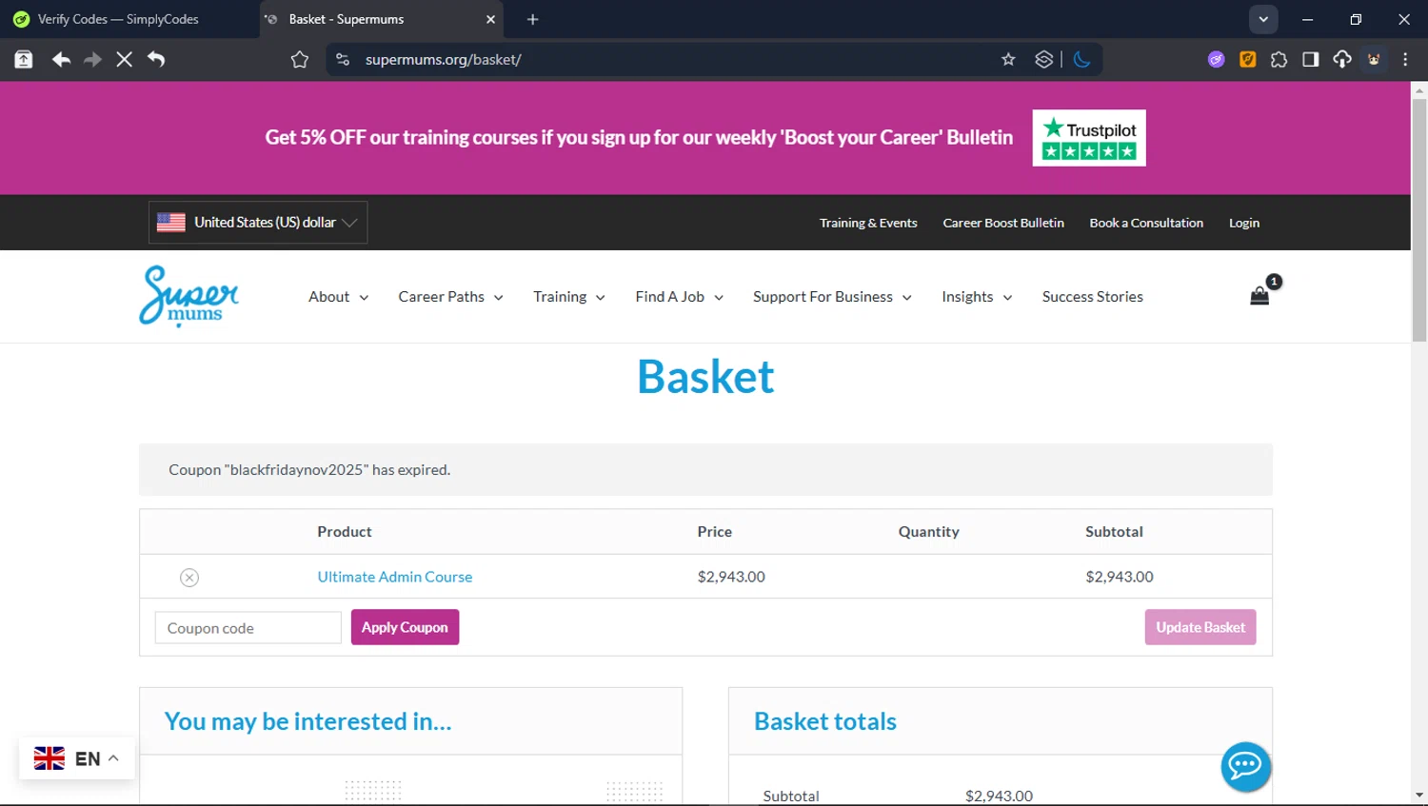Open a new browser tab
This screenshot has height=806, width=1428.
[532, 19]
